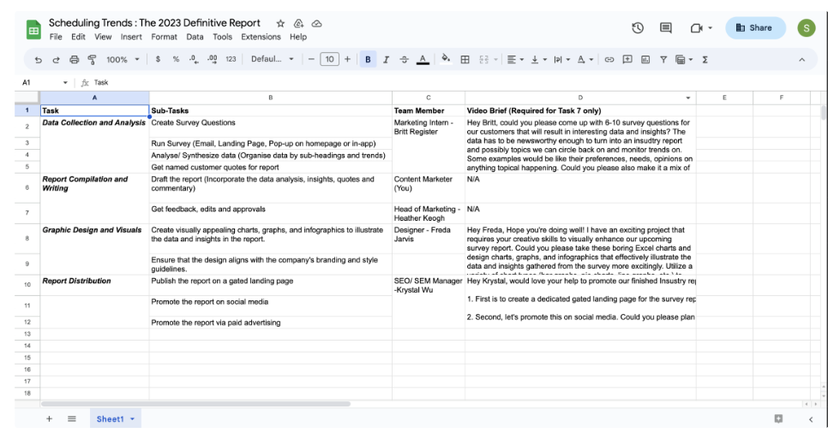Click the Redo arrow icon
828x433 pixels.
56,60
